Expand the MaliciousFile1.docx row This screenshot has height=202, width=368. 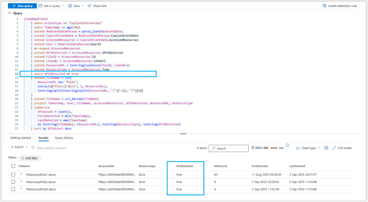[x=21, y=174]
